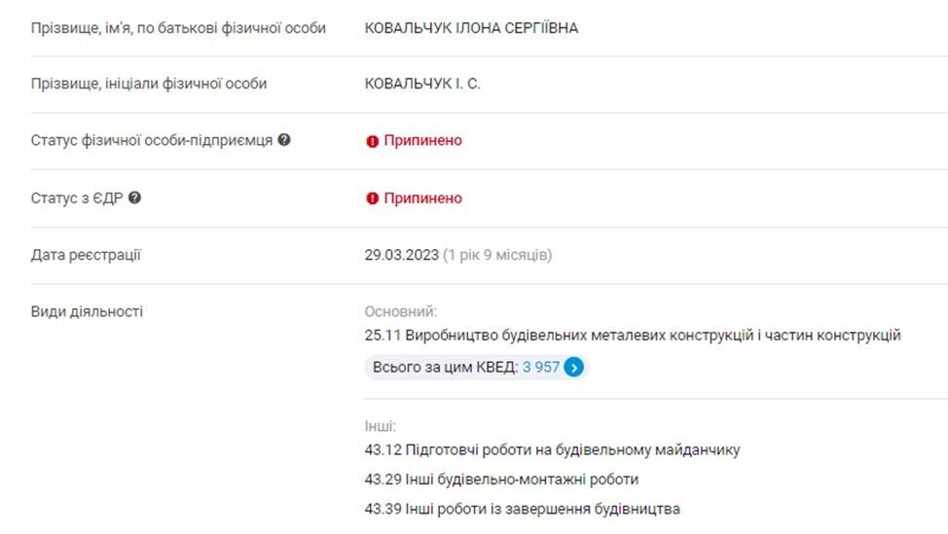Click Статус з ЄДР label text

pyautogui.click(x=76, y=198)
